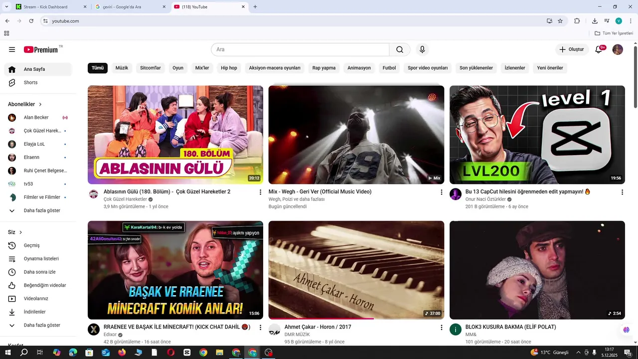Viewport: 638px width, 359px height.
Task: Open File Explorer from taskbar
Action: click(x=219, y=353)
